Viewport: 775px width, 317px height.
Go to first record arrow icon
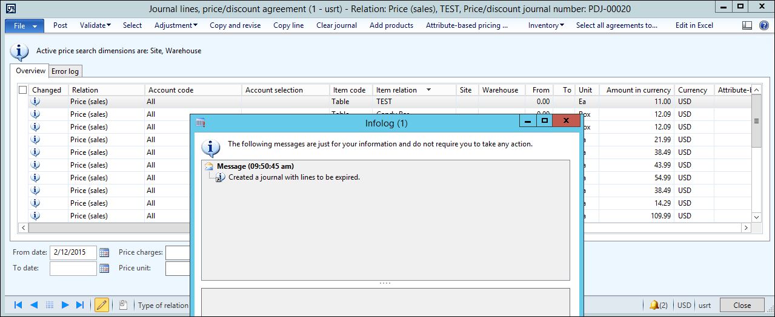point(18,305)
